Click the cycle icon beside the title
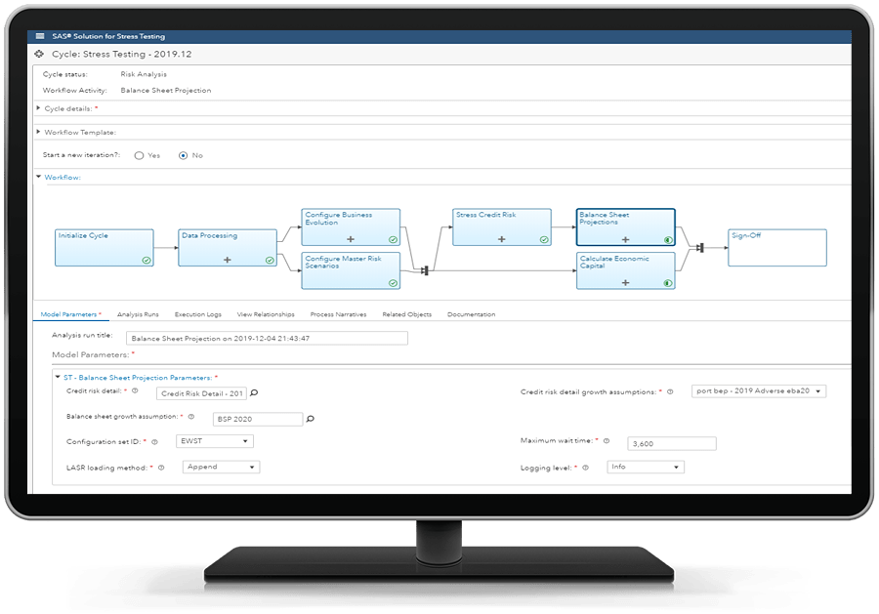879x614 pixels. pyautogui.click(x=39, y=55)
